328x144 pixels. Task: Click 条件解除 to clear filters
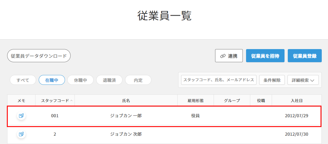[272, 80]
